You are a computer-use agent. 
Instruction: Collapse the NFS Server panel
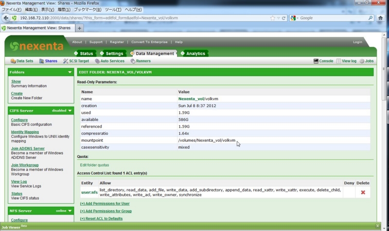coord(70,211)
